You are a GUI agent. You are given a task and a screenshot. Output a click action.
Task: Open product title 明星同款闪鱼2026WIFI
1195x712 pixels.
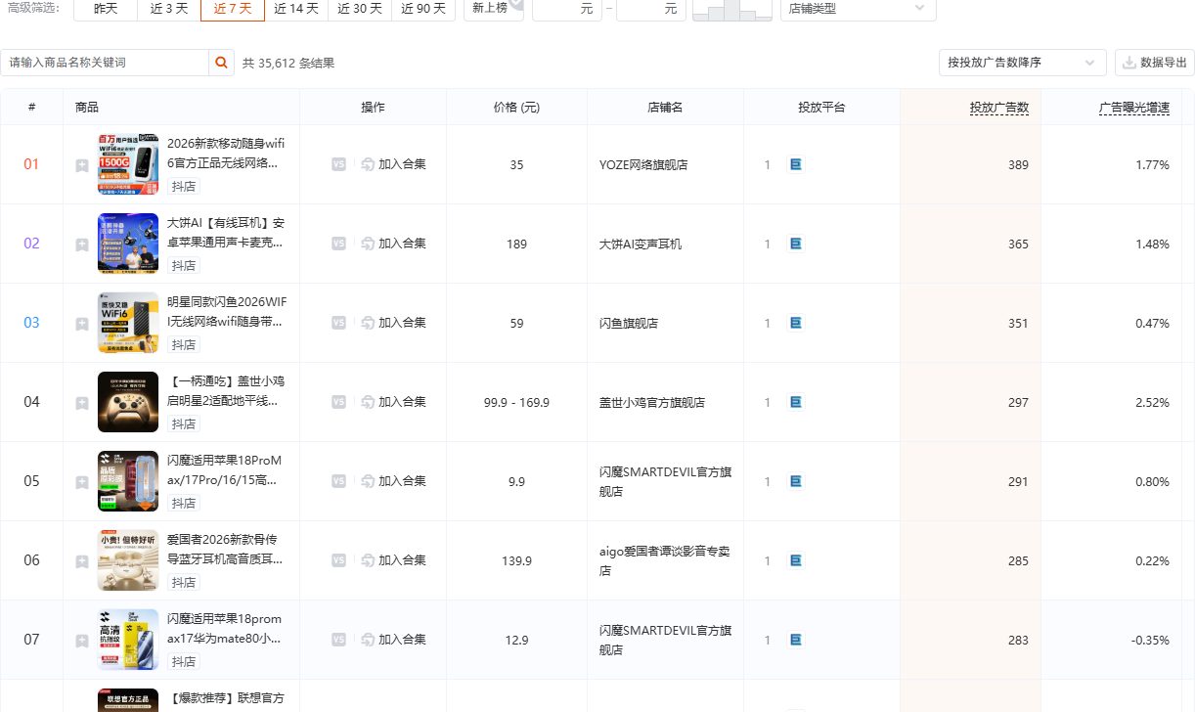coord(227,311)
